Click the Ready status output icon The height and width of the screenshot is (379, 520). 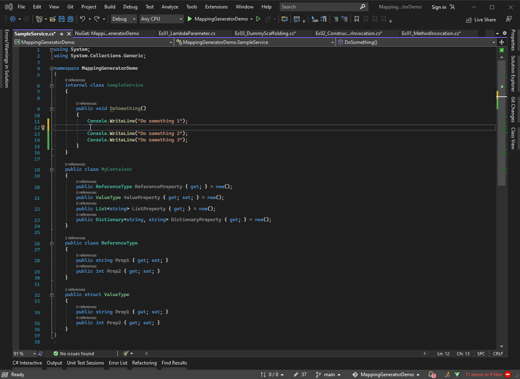coord(5,375)
